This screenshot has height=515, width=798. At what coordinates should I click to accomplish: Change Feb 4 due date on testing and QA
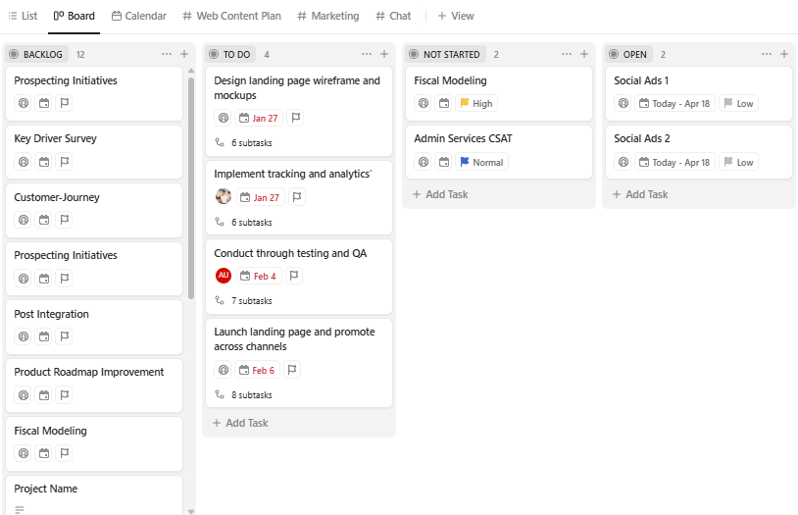[258, 276]
